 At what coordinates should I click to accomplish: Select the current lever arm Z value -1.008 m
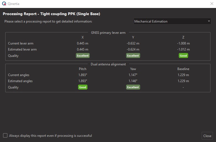point(183,43)
